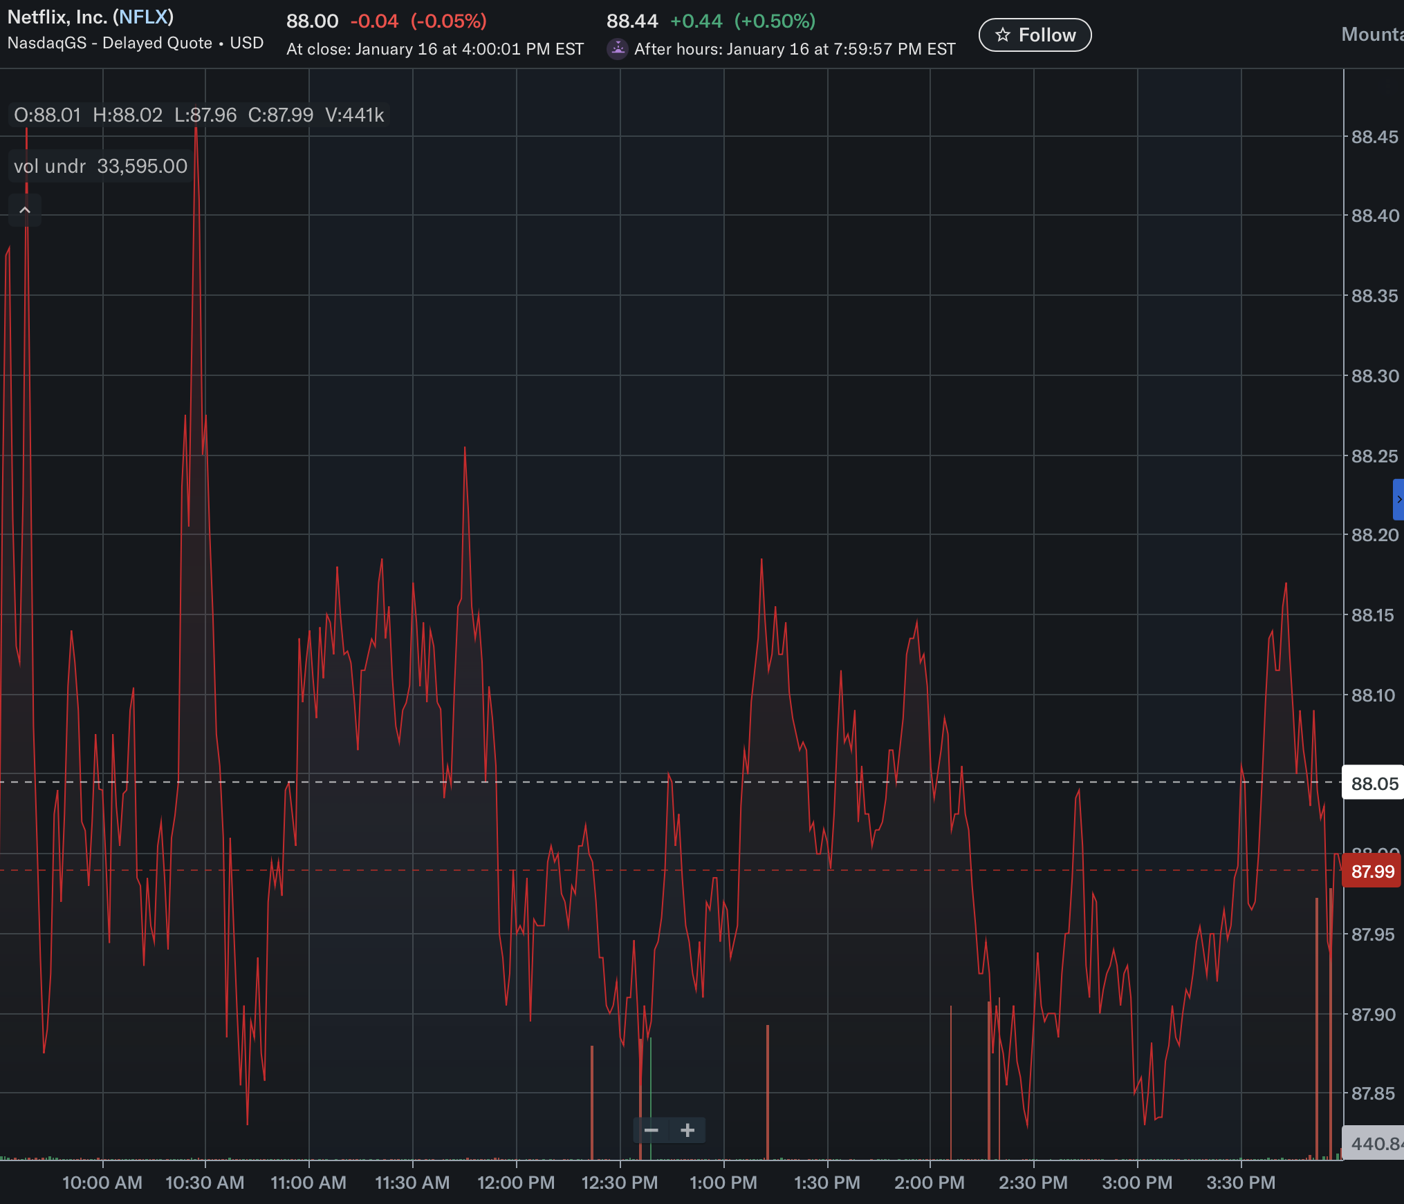Screen dimensions: 1404x1204
Task: Collapse the indicator legend with up chevron
Action: (x=25, y=210)
